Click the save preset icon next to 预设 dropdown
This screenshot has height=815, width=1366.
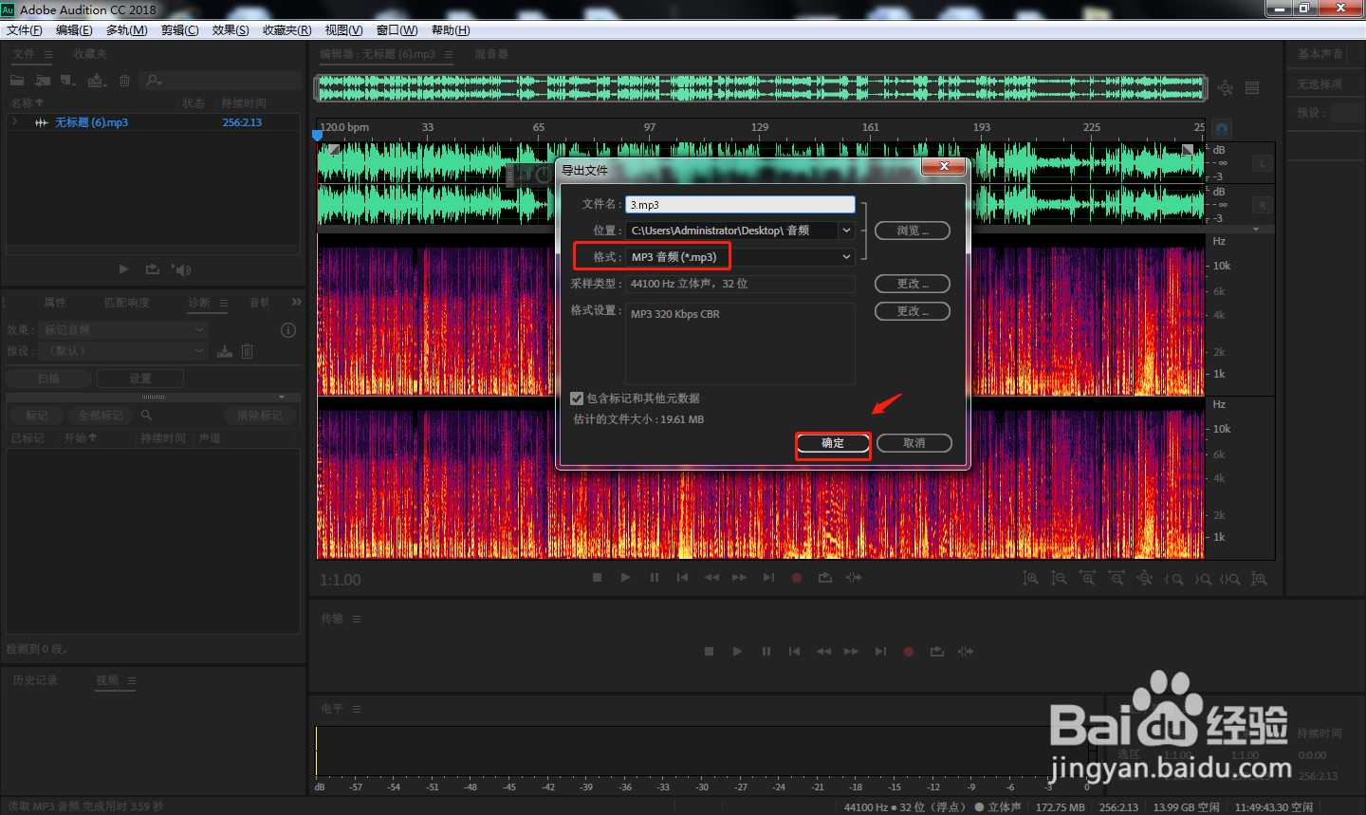[x=225, y=351]
